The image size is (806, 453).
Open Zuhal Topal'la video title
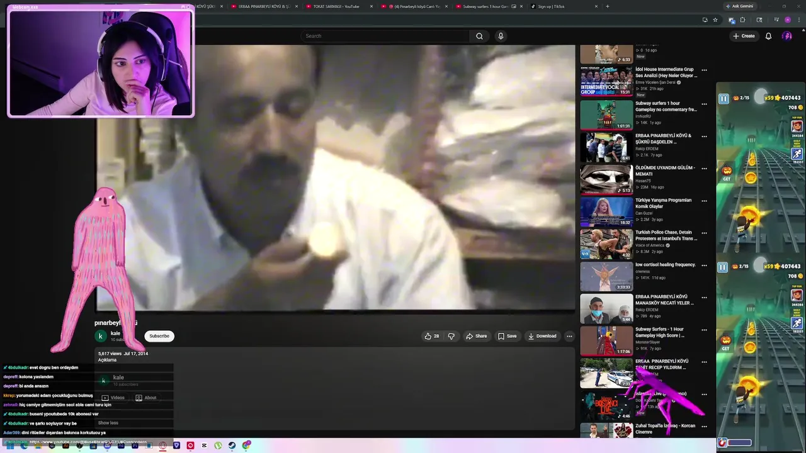[665, 428]
